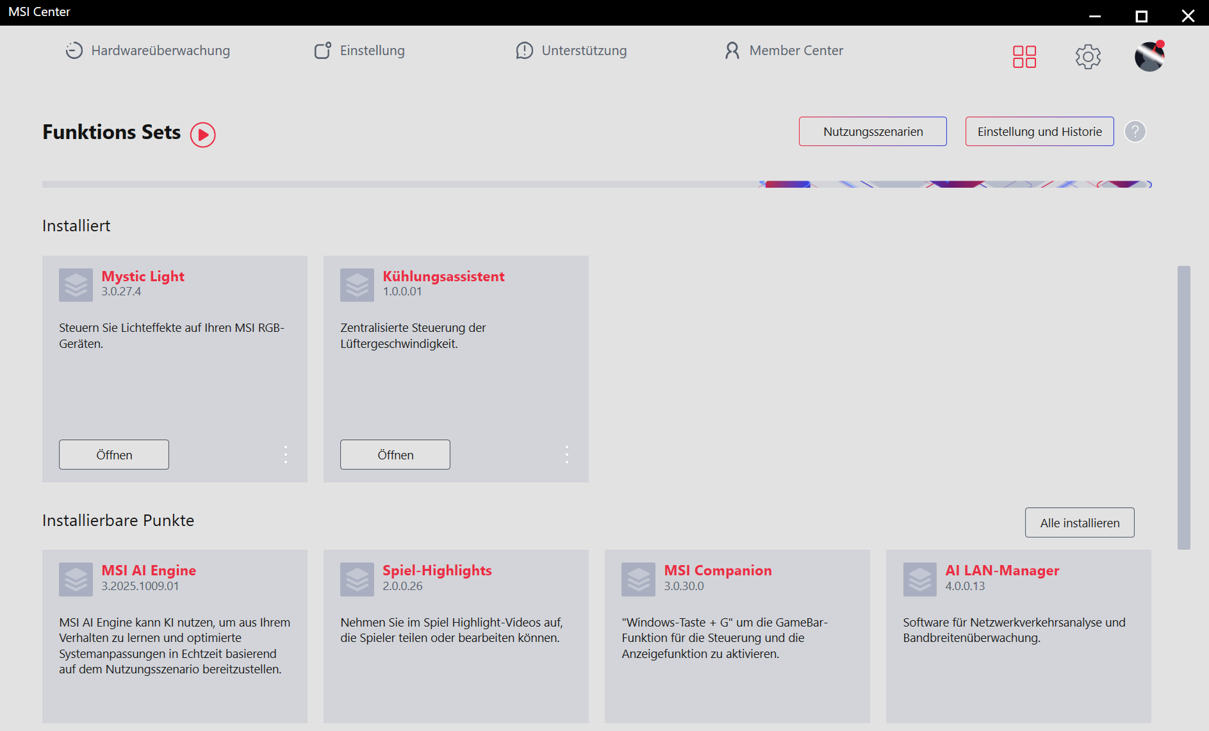Select the Spiel-Highlights title
1209x731 pixels.
(x=437, y=570)
